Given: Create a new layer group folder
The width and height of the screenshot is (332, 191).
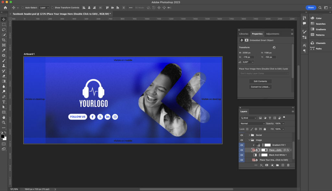Looking at the screenshot, I should (x=277, y=165).
